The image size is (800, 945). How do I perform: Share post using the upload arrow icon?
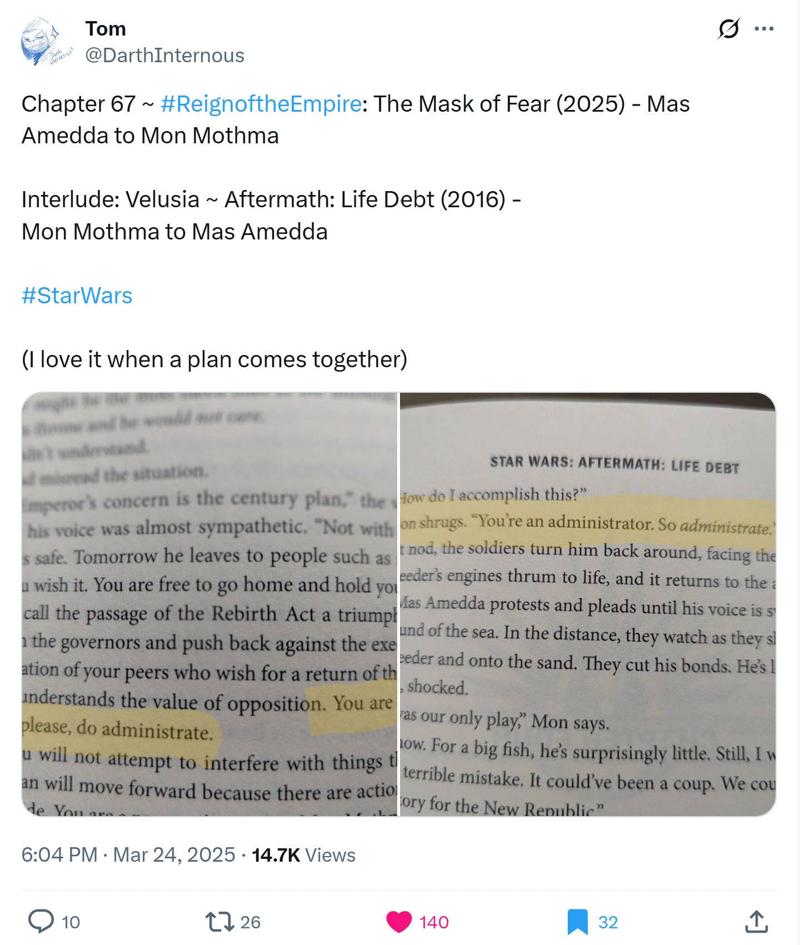click(756, 922)
